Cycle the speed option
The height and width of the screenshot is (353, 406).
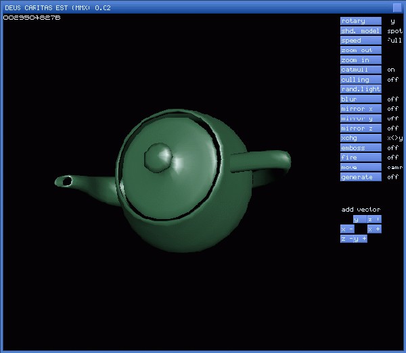click(x=361, y=41)
